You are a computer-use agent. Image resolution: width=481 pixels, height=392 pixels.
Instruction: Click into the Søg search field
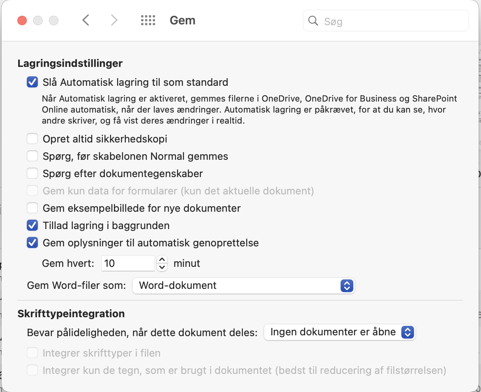coord(386,21)
